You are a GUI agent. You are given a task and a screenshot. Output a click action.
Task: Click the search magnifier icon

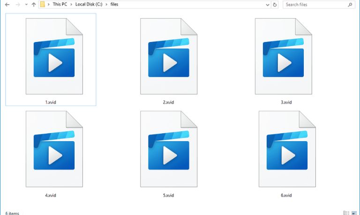point(350,5)
